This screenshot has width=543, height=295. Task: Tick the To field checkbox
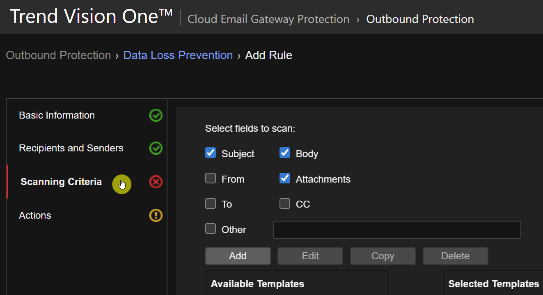211,204
